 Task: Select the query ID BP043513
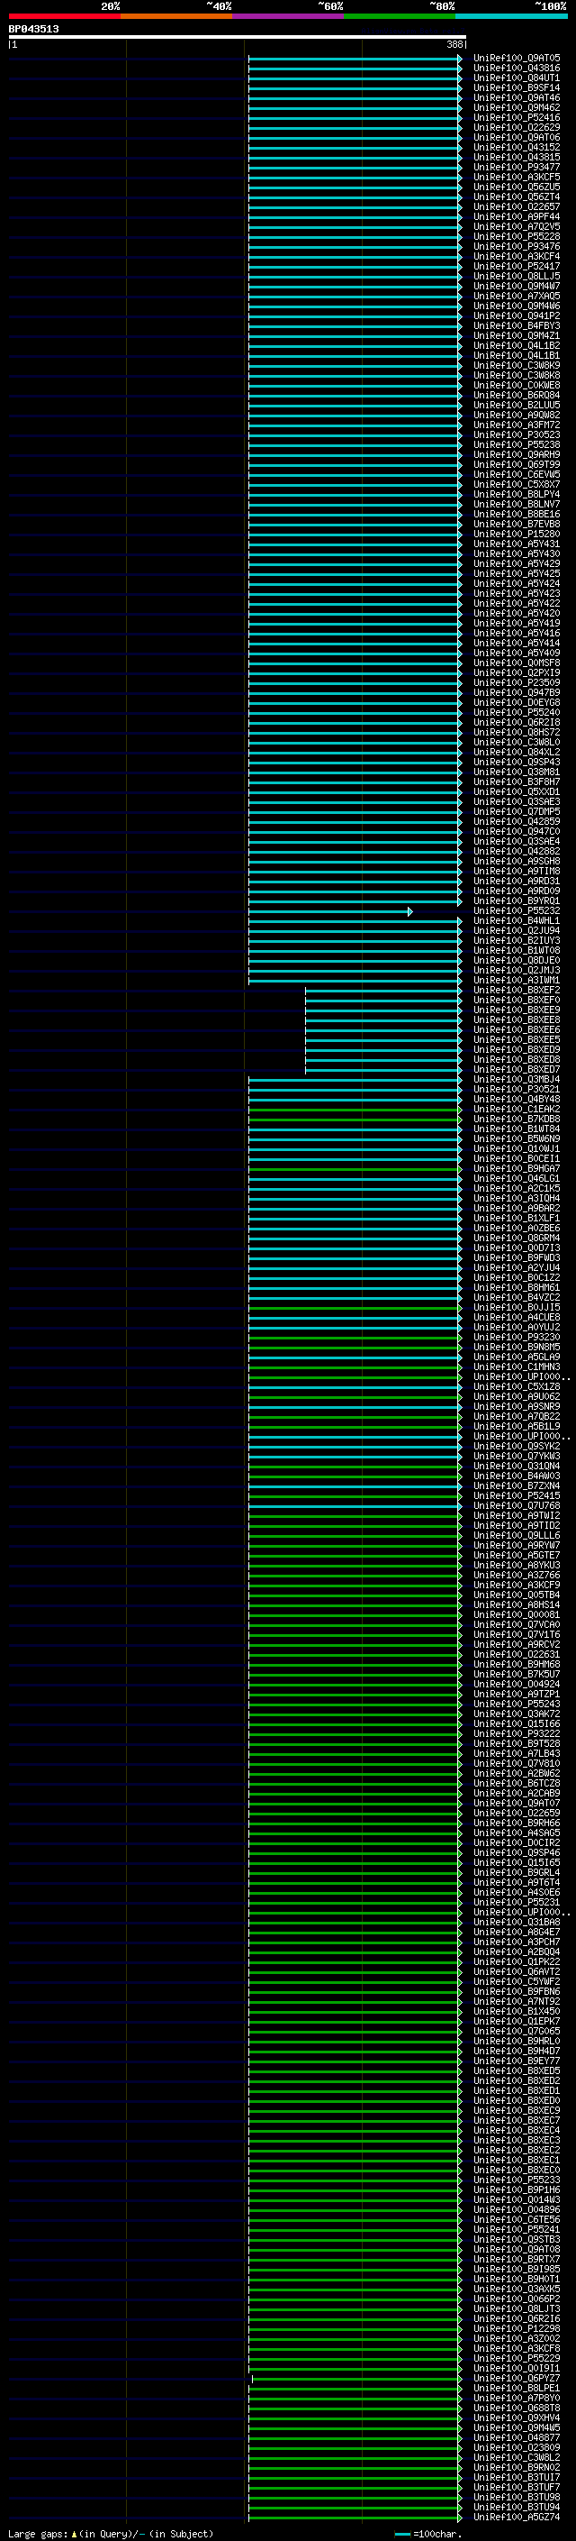(33, 29)
